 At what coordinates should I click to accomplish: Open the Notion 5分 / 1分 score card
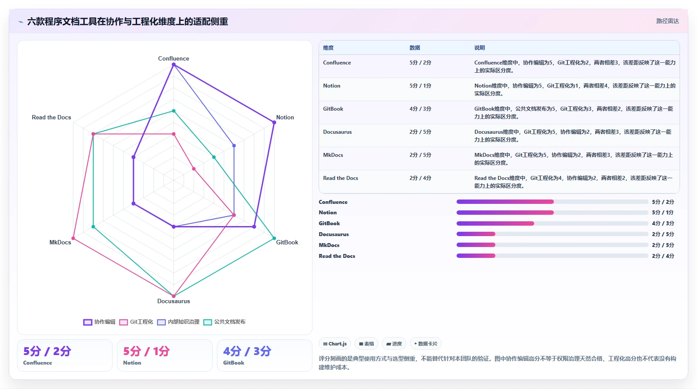[165, 355]
